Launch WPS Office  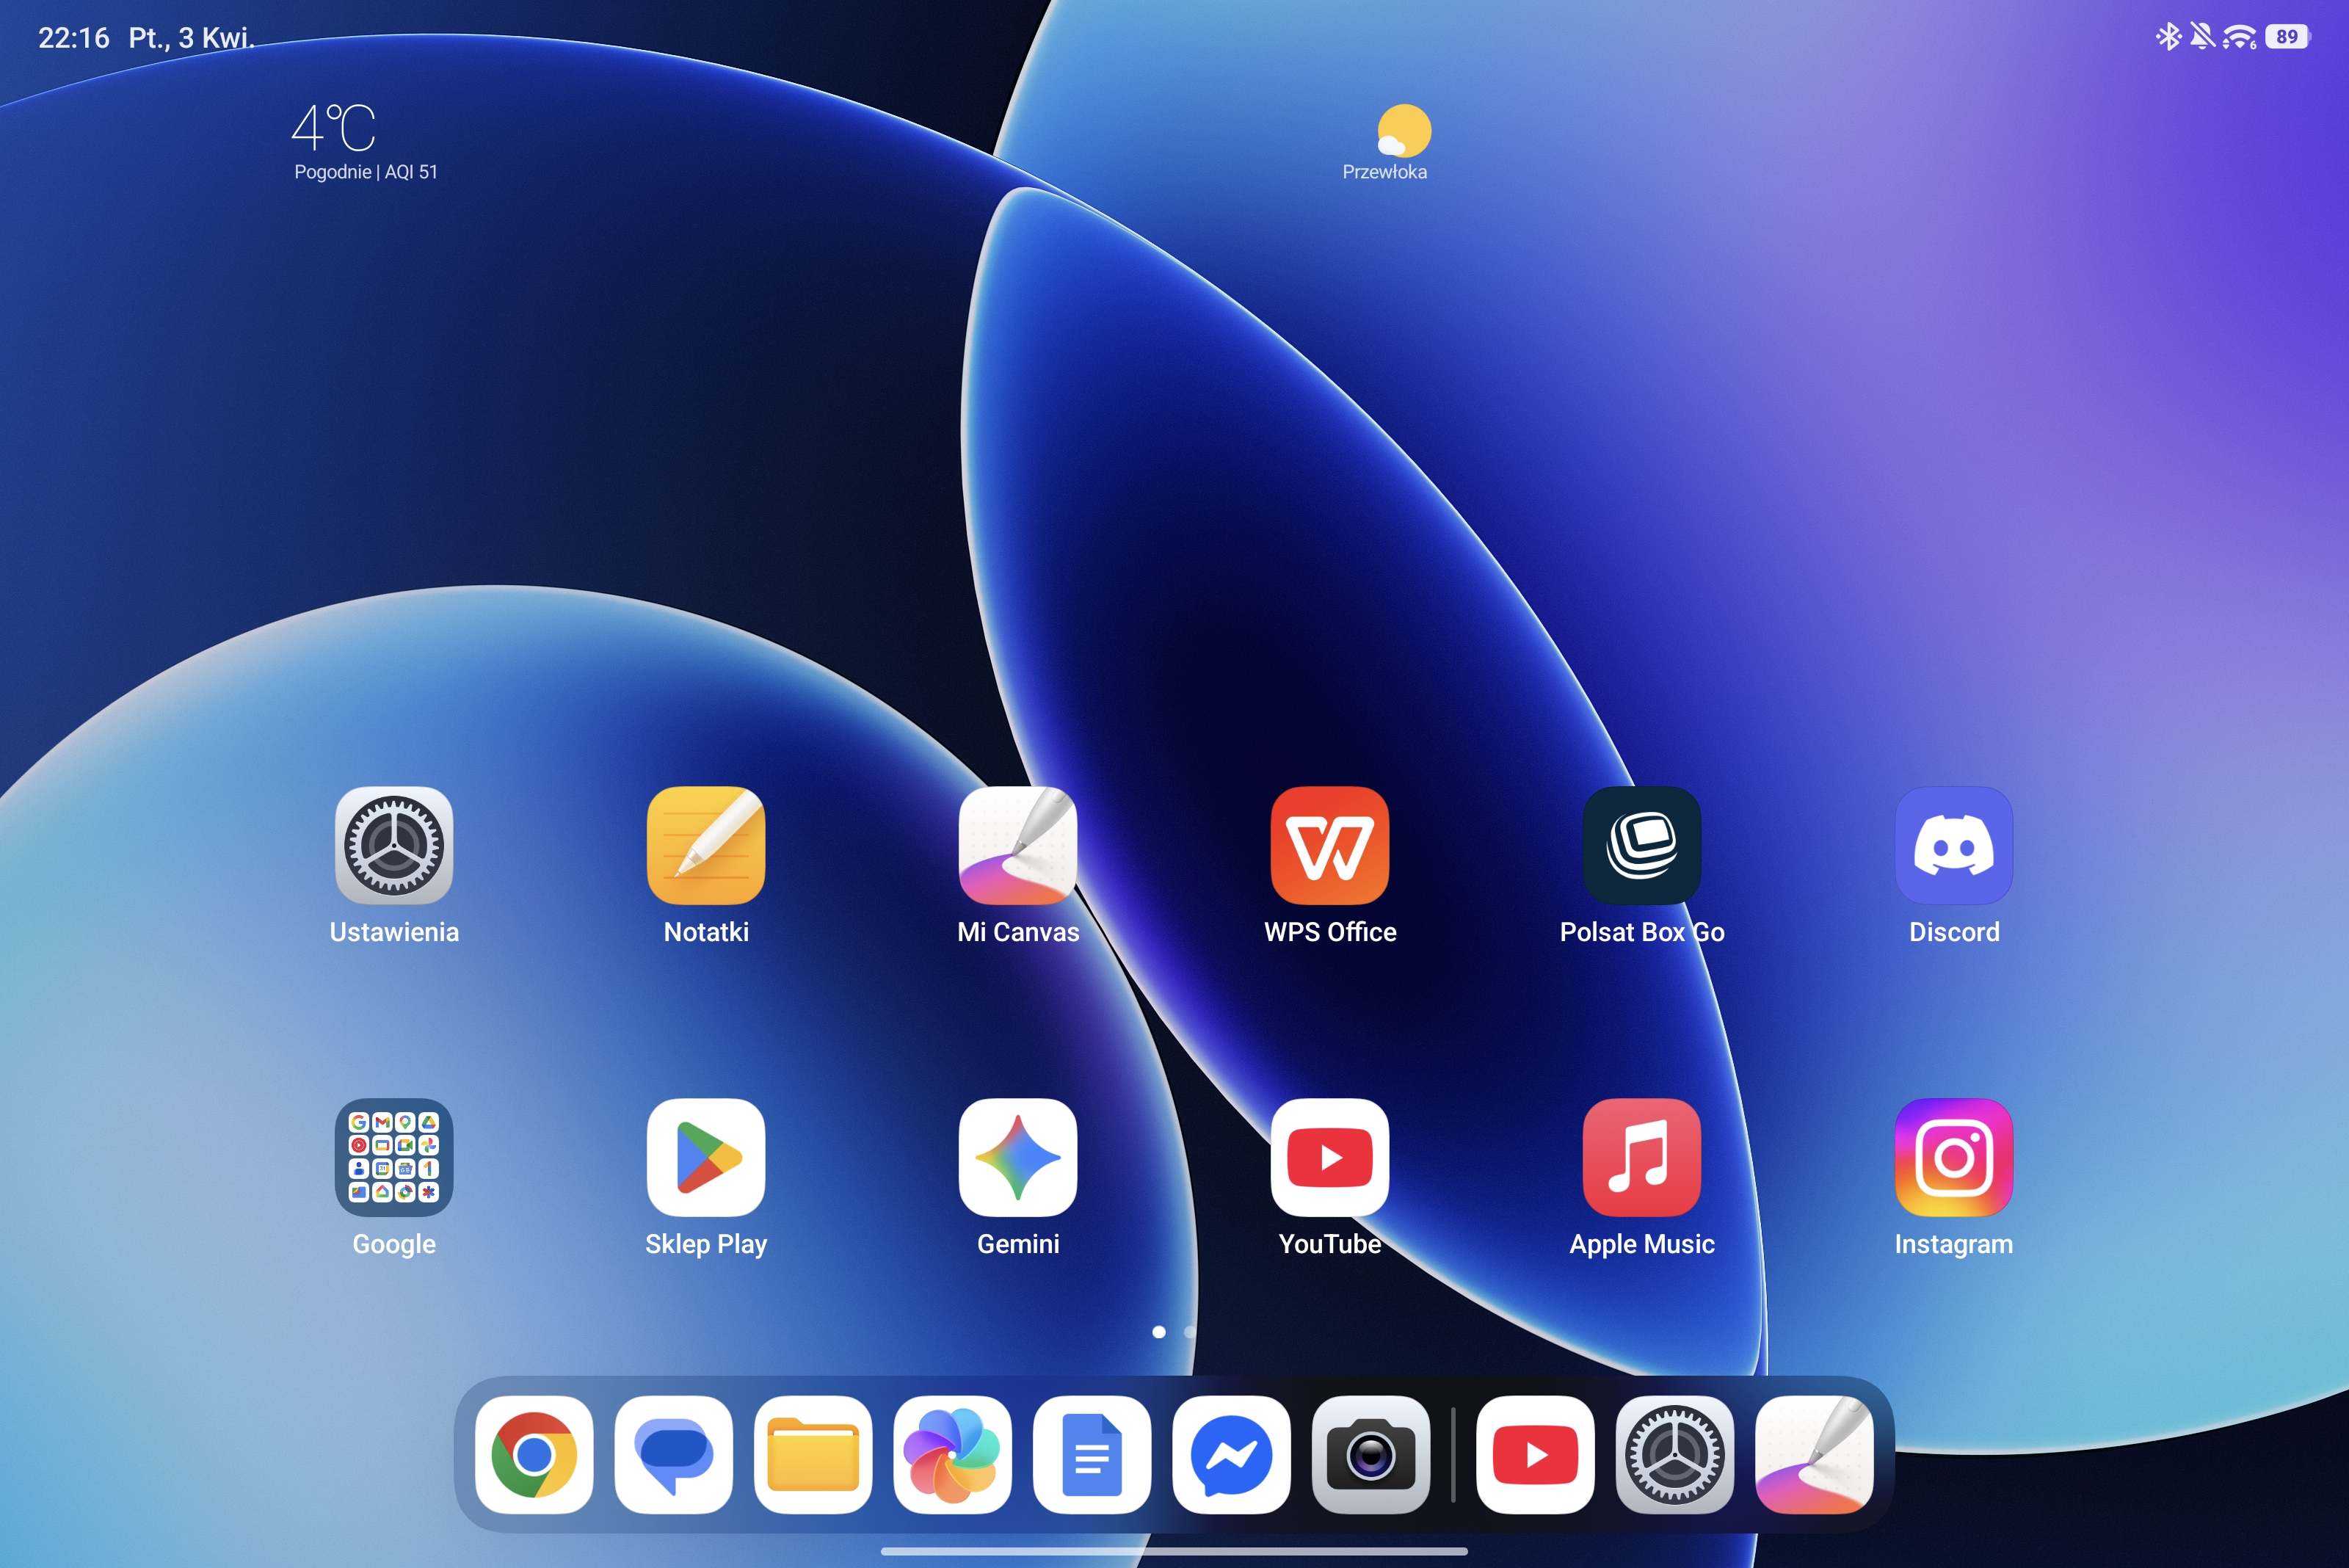click(1330, 846)
